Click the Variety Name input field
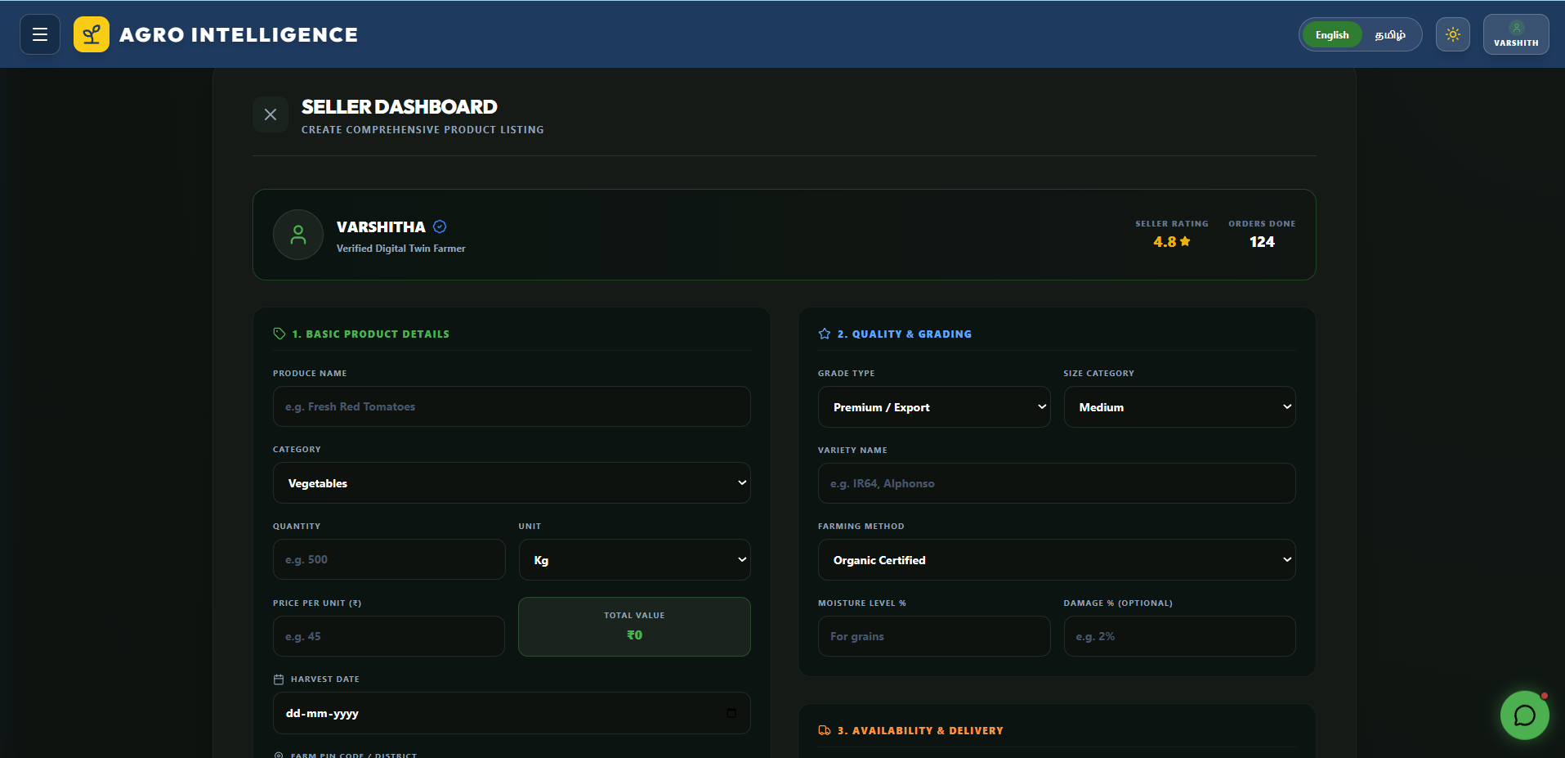Viewport: 1565px width, 758px height. click(1057, 483)
